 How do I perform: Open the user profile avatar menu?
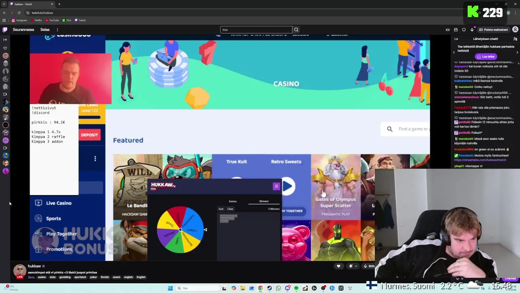click(515, 30)
